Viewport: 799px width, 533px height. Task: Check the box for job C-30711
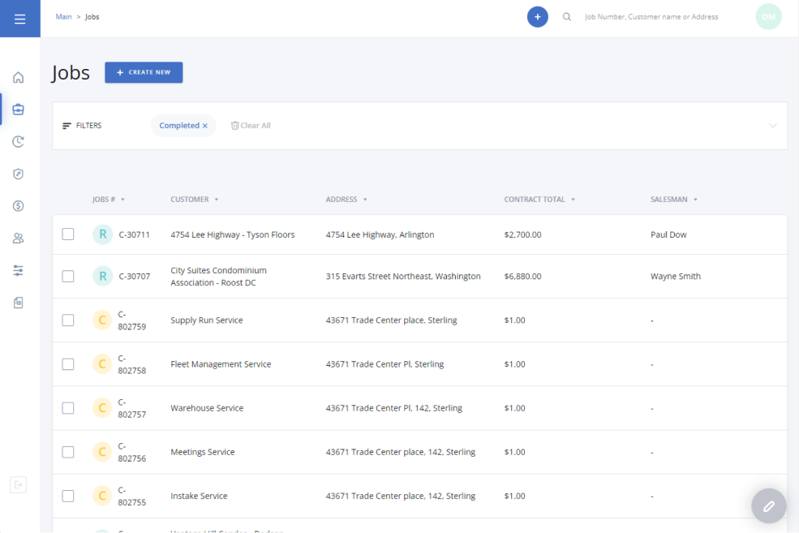coord(68,234)
